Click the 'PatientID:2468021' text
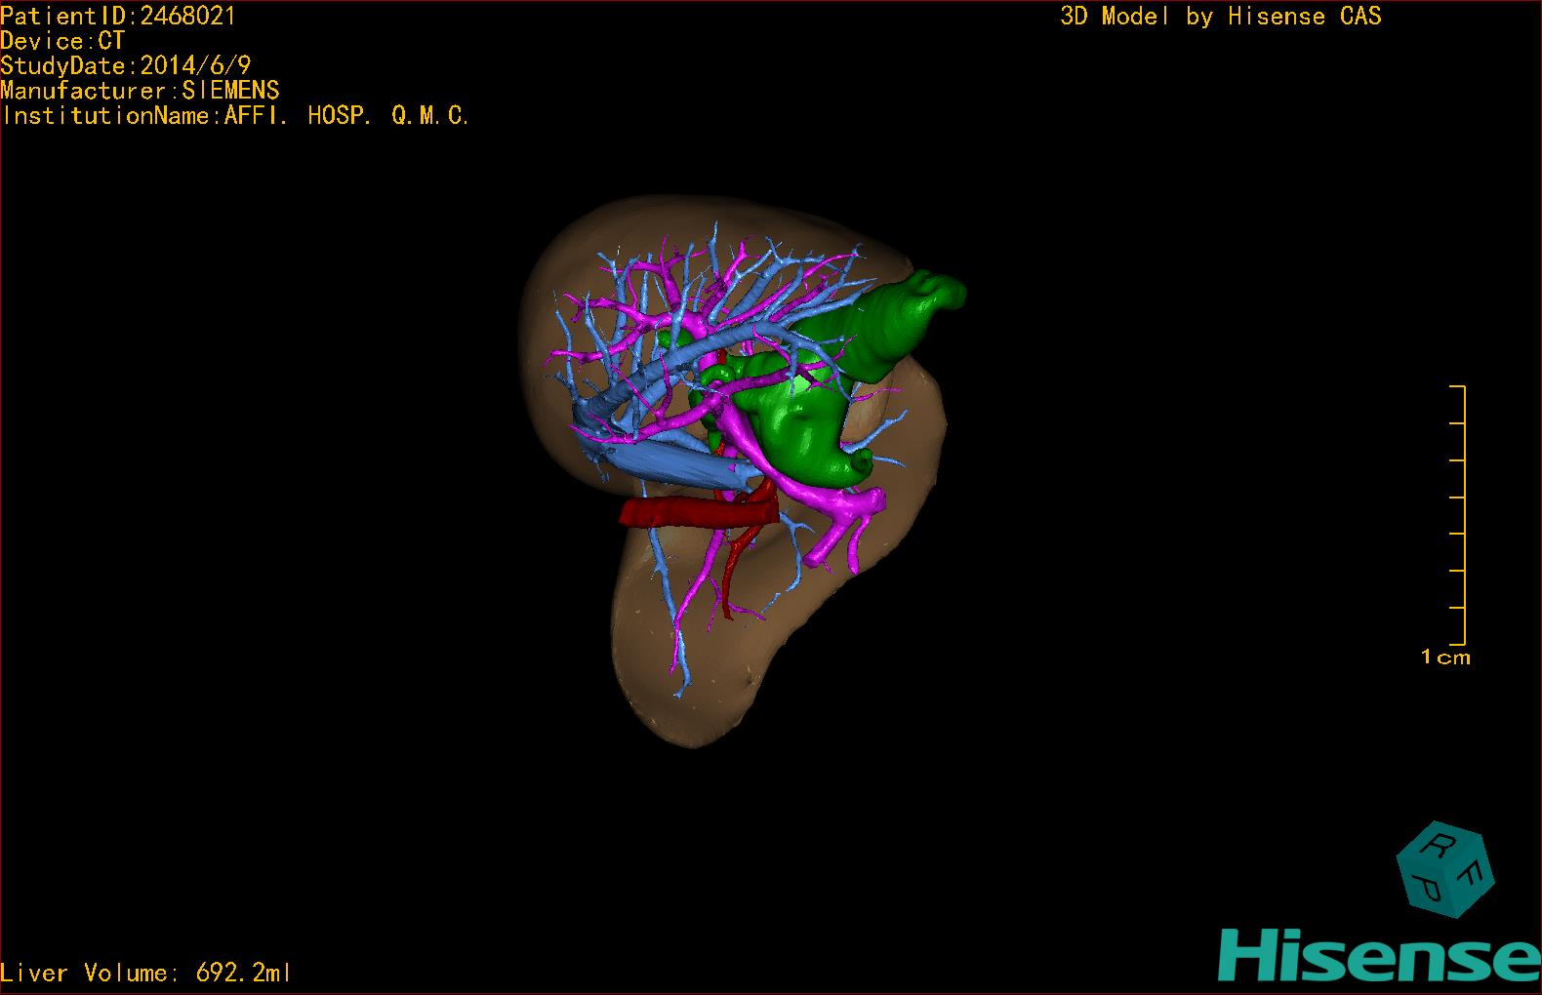 click(118, 16)
